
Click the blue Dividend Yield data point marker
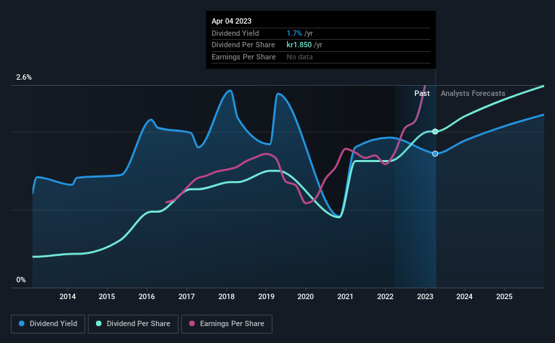pos(435,153)
